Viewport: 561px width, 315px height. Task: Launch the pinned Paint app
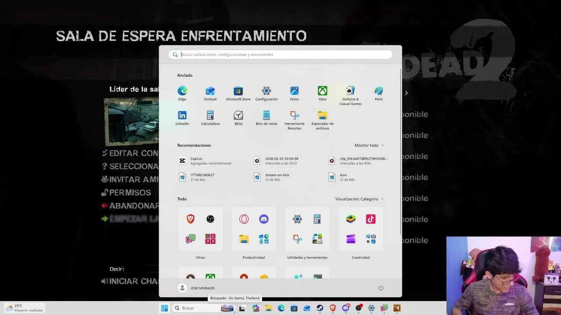coord(379,93)
